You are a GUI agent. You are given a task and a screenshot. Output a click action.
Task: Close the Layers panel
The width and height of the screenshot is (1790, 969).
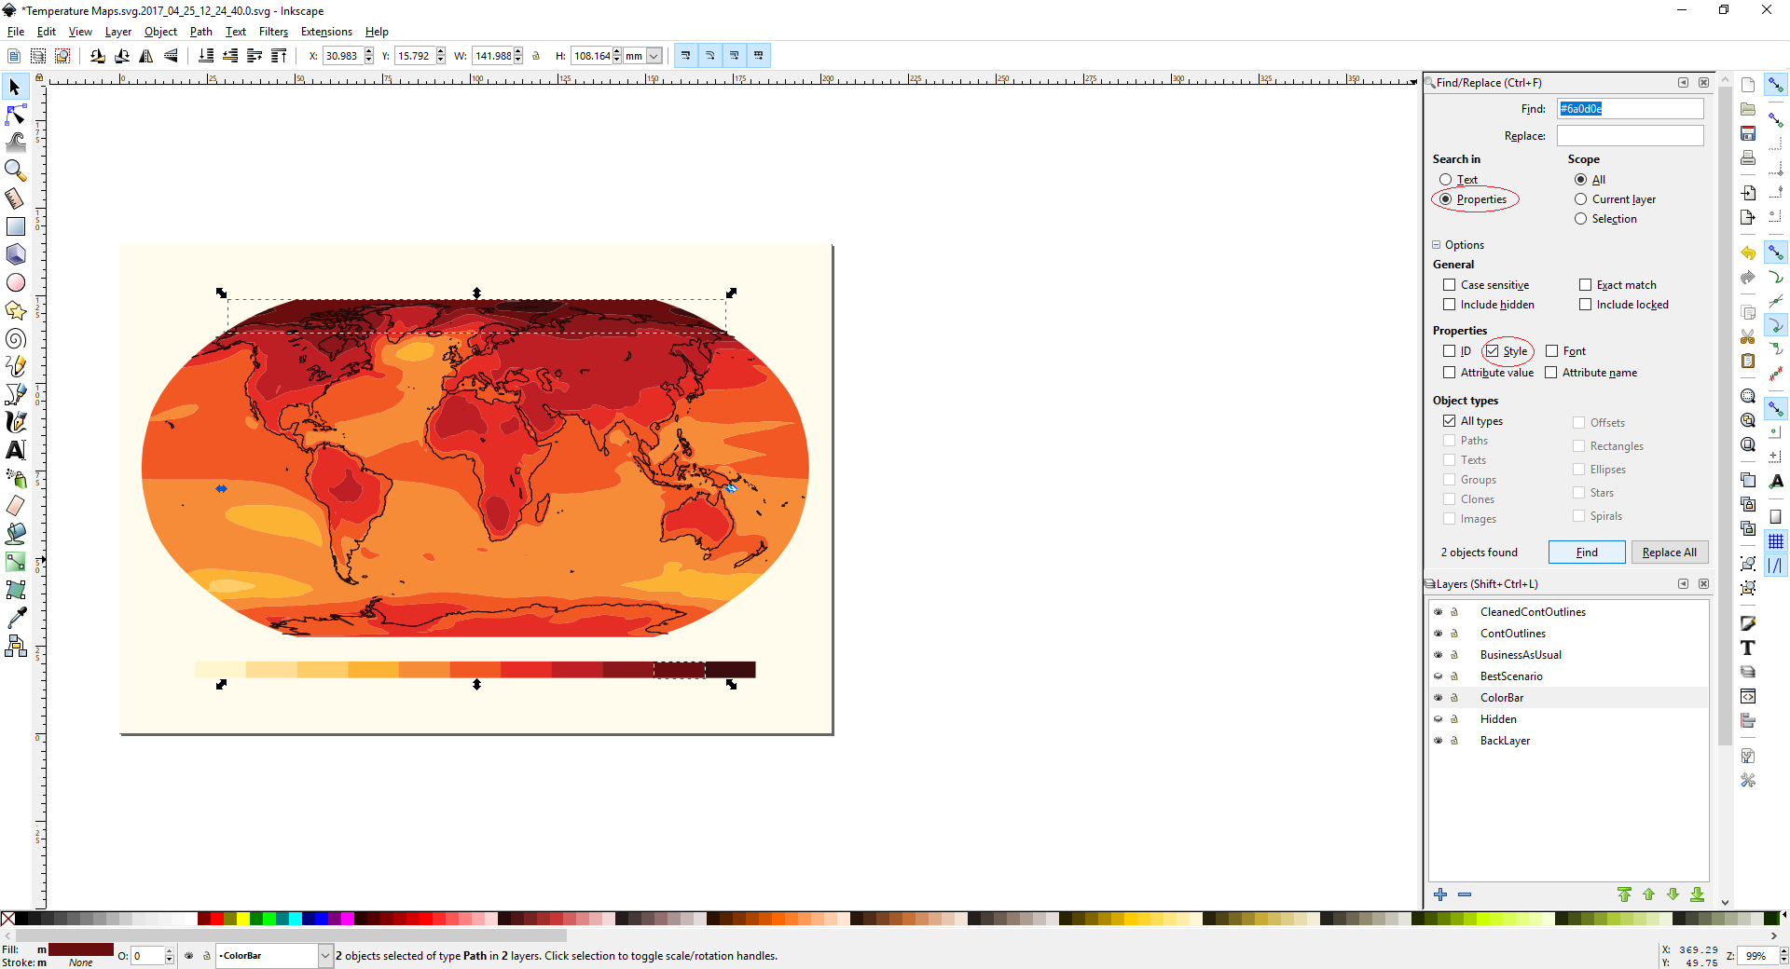1703,584
